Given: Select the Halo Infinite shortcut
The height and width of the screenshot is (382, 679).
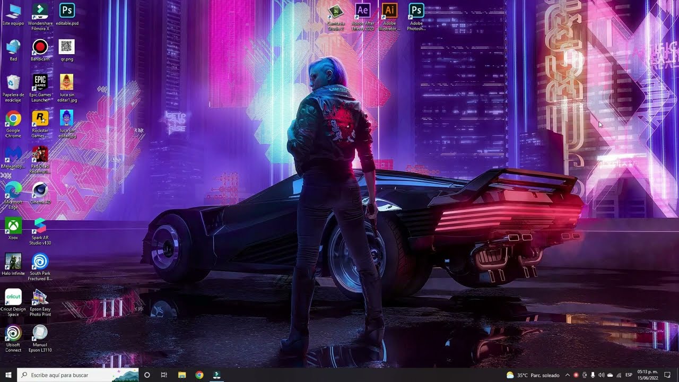Looking at the screenshot, I should pyautogui.click(x=13, y=264).
